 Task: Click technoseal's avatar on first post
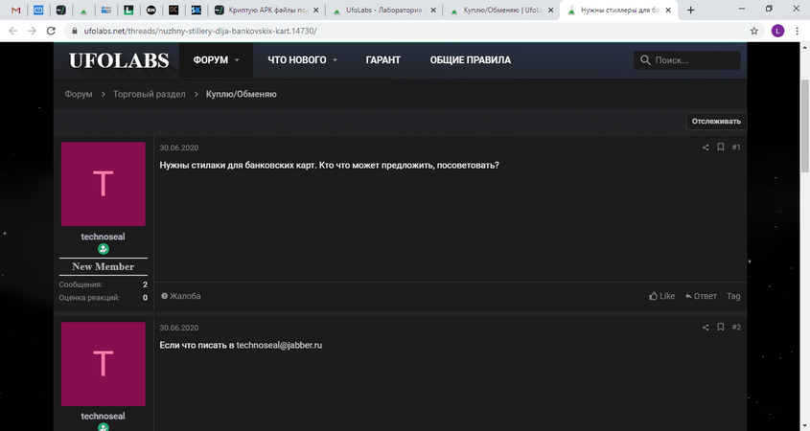point(103,184)
